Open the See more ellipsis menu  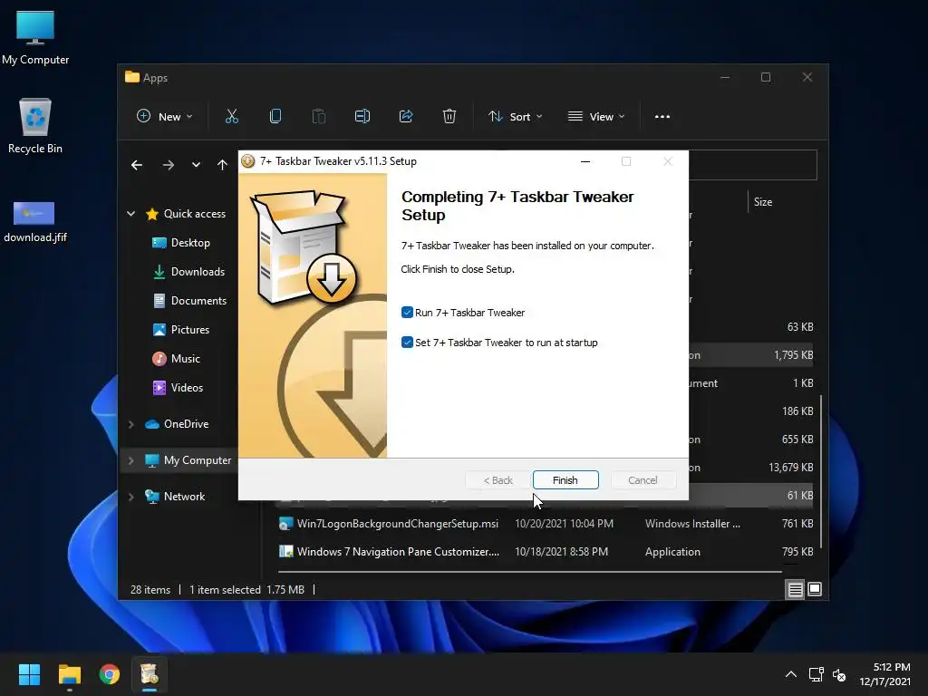[x=662, y=117]
